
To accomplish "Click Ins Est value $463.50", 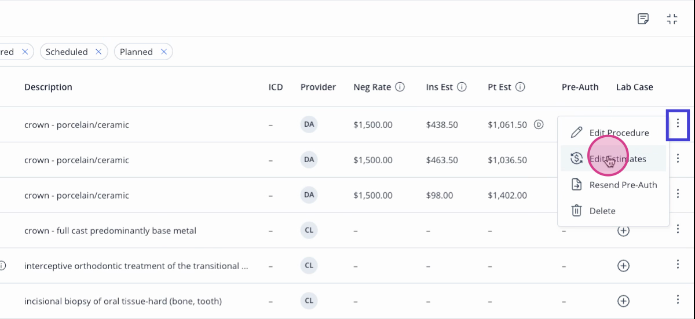I will [442, 160].
